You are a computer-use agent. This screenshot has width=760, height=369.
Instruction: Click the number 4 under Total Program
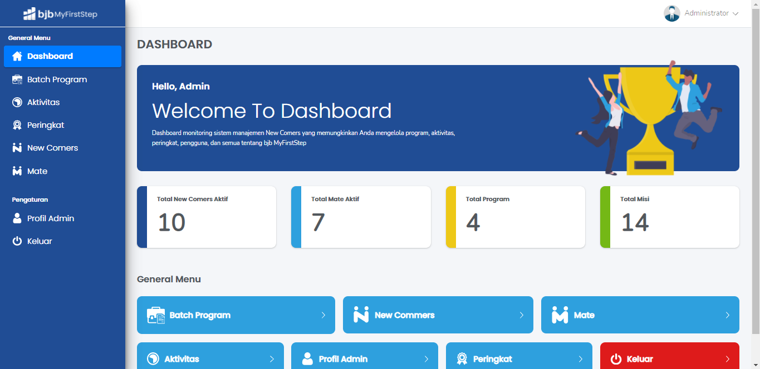tap(473, 222)
